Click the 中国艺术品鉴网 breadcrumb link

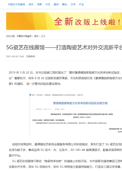click(x=24, y=36)
